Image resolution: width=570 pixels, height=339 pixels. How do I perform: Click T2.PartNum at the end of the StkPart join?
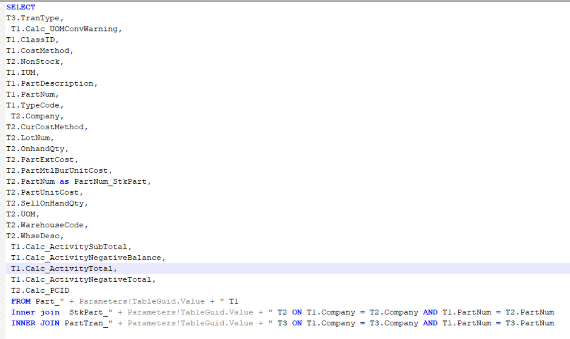tap(530, 312)
